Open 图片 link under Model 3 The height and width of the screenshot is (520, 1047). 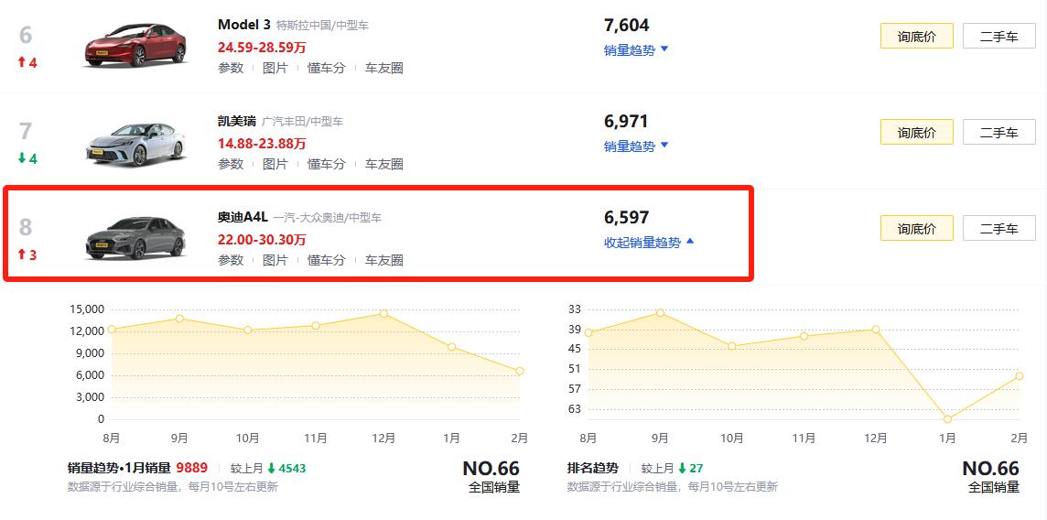(x=275, y=68)
